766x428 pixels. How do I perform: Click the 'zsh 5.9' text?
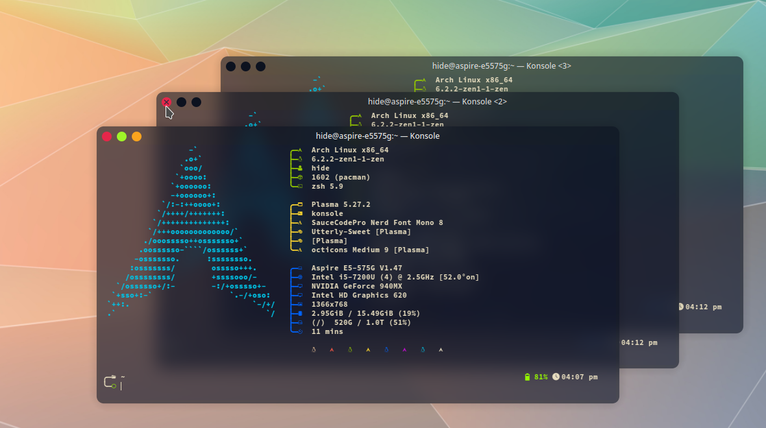tap(327, 186)
